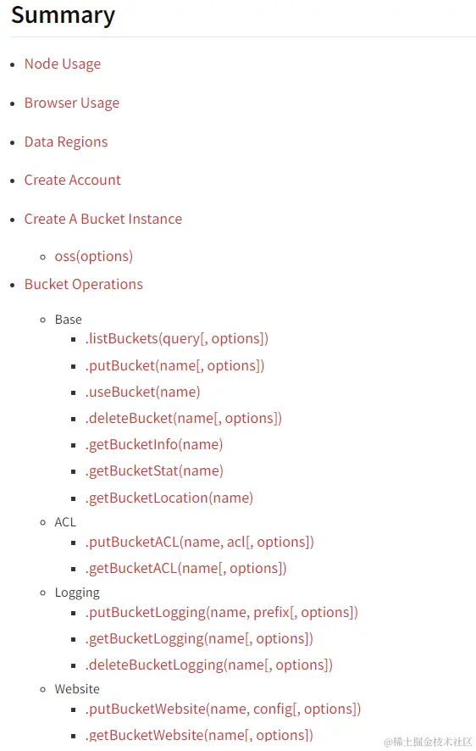Open .deleteBucket(name[, options]) link

(183, 419)
